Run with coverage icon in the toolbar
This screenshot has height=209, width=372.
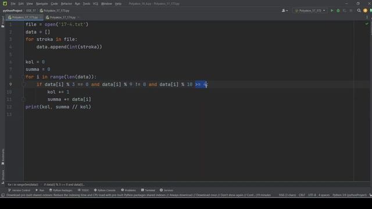pyautogui.click(x=345, y=10)
